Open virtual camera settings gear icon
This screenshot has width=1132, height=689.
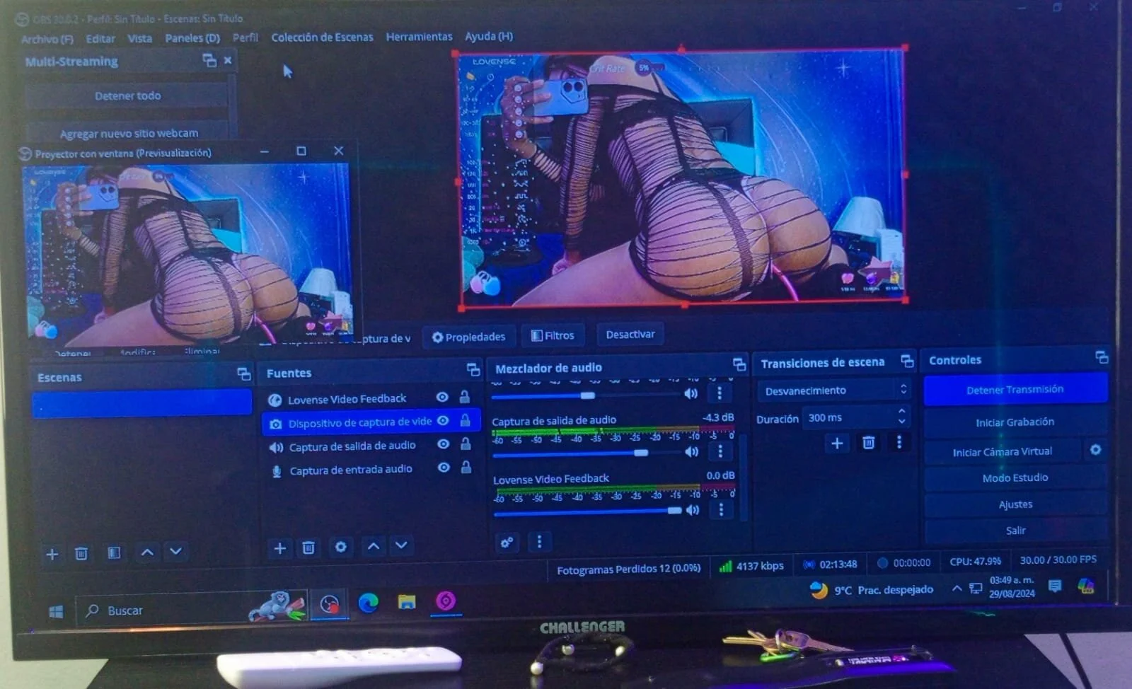click(x=1095, y=450)
